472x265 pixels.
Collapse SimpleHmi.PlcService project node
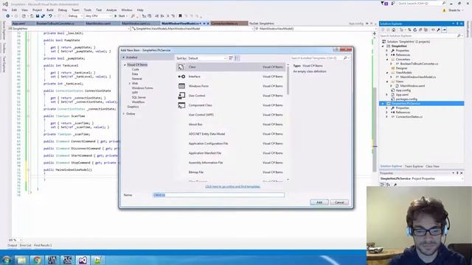(383, 104)
